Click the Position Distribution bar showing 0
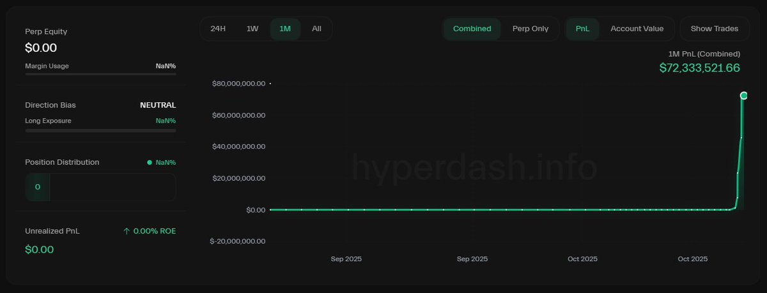 tap(100, 187)
